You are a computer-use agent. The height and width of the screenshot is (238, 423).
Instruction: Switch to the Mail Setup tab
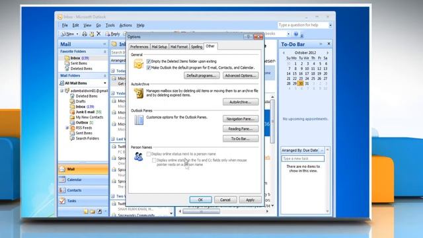coord(159,47)
